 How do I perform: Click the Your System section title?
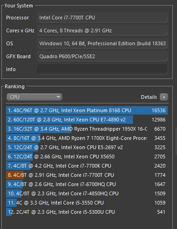click(x=19, y=6)
